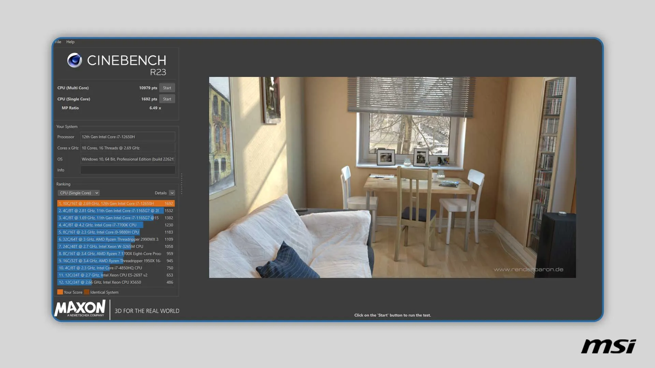Viewport: 655px width, 368px height.
Task: Select the Threadripper 1950X ranking row
Action: click(x=116, y=261)
